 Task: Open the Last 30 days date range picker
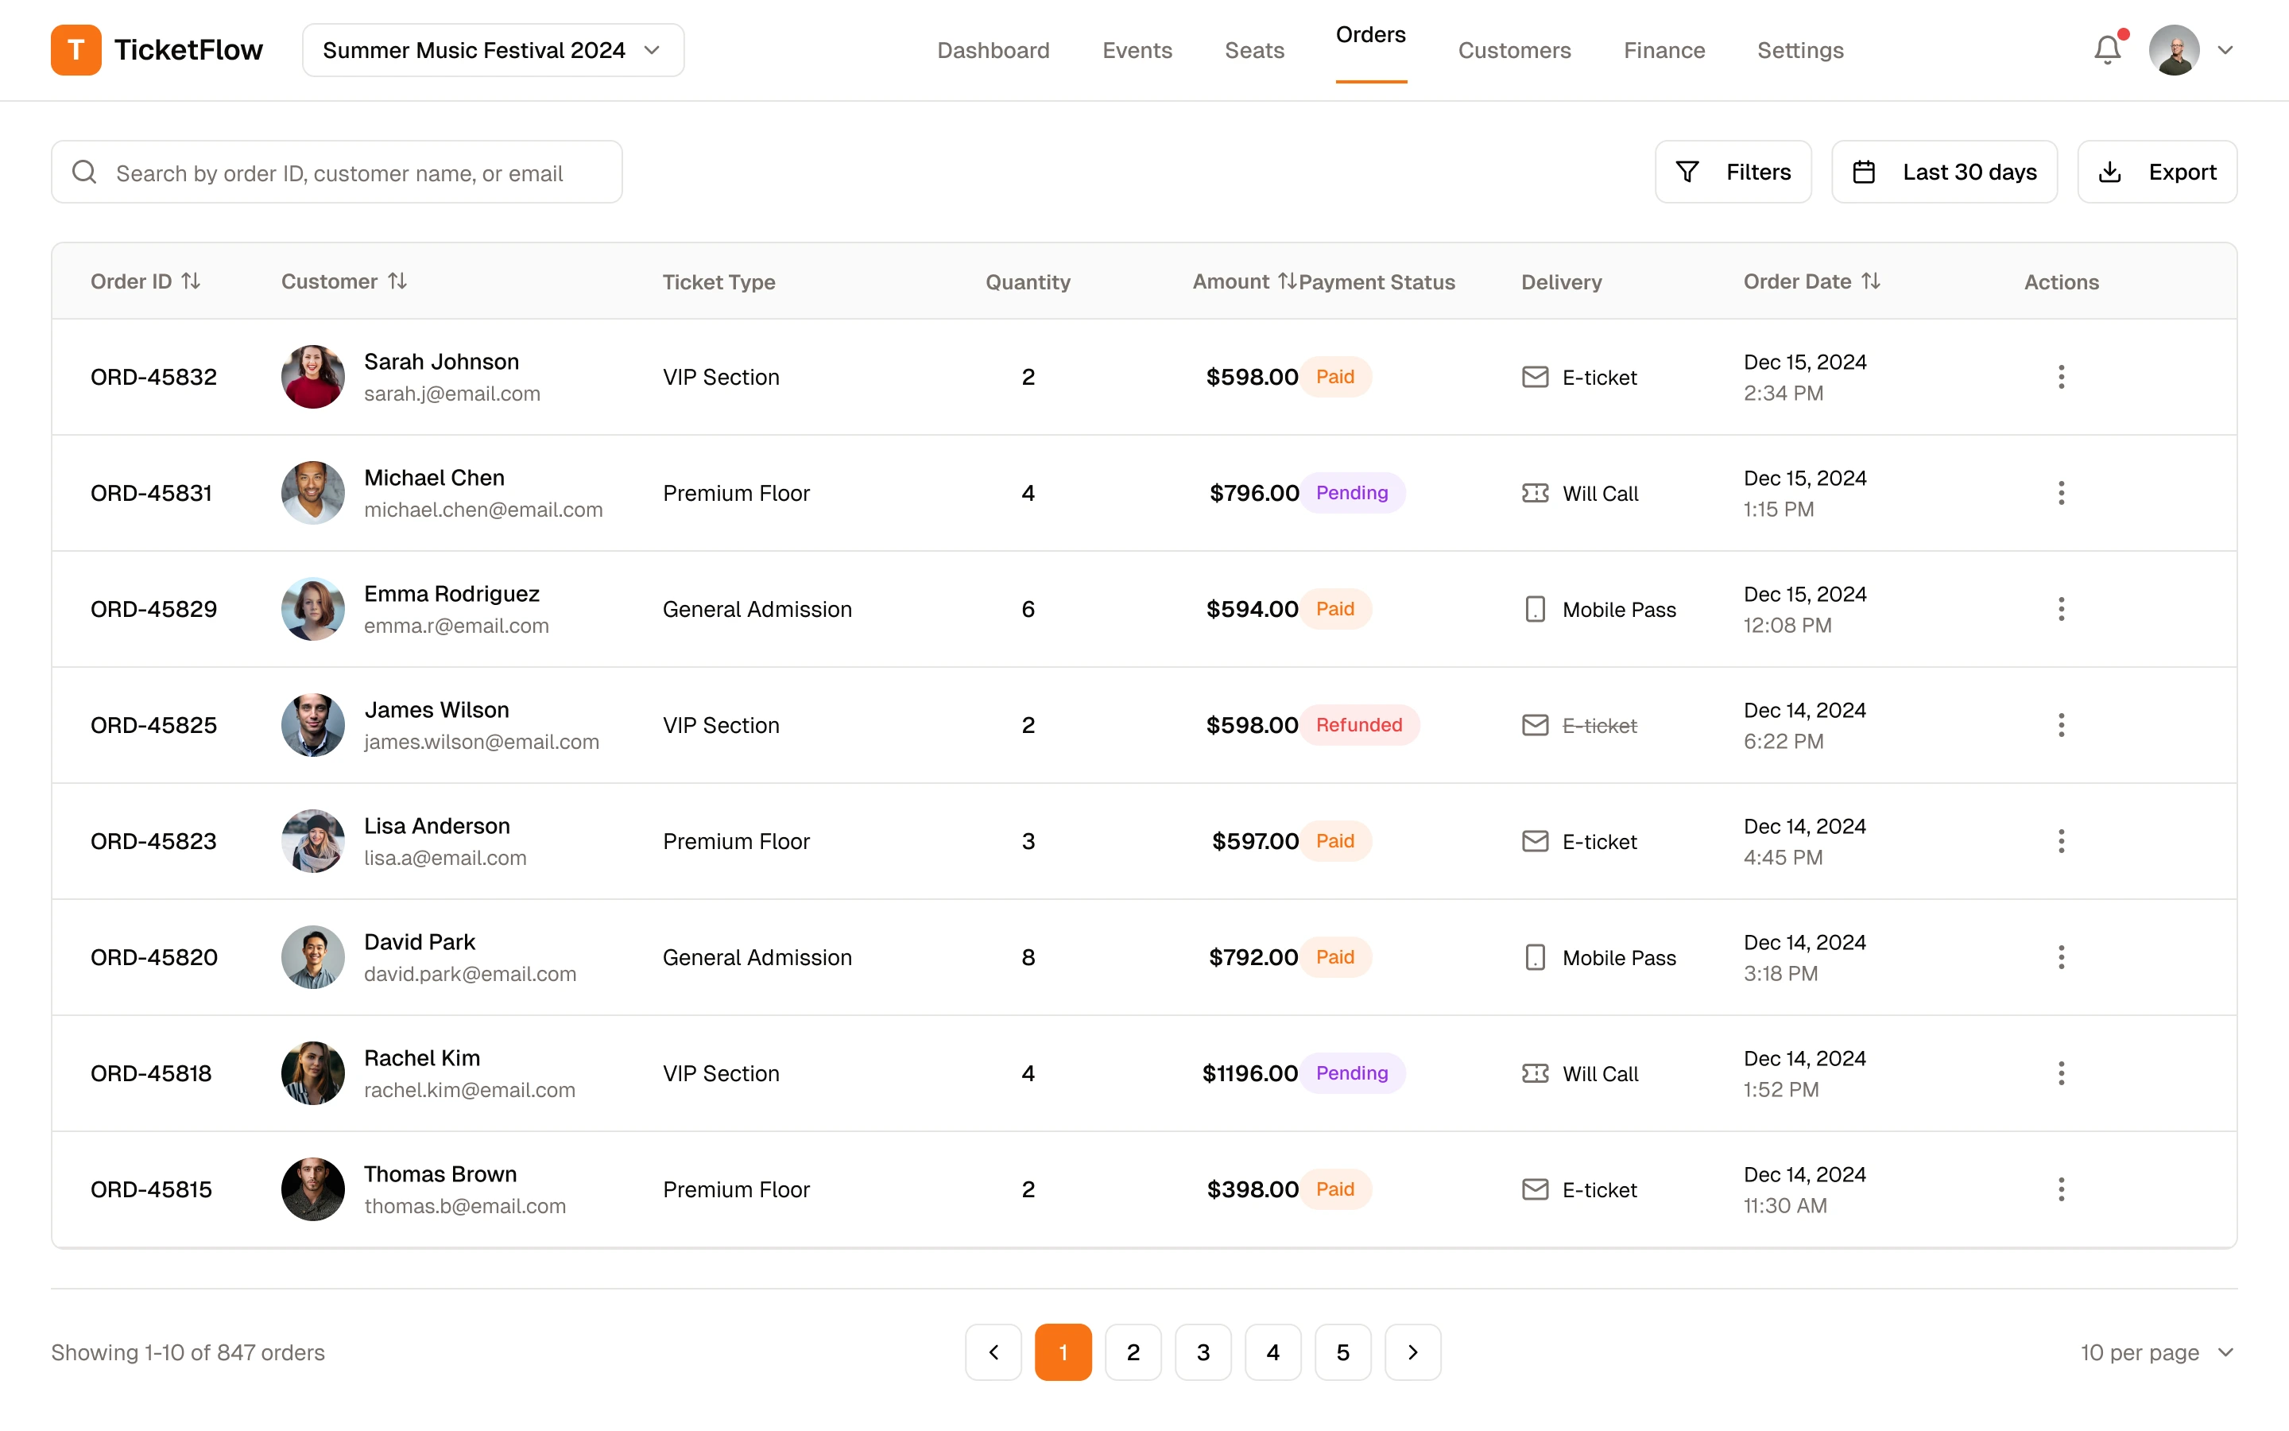1944,173
